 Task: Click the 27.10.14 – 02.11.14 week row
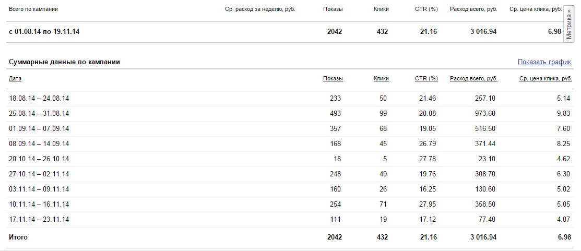(x=39, y=174)
